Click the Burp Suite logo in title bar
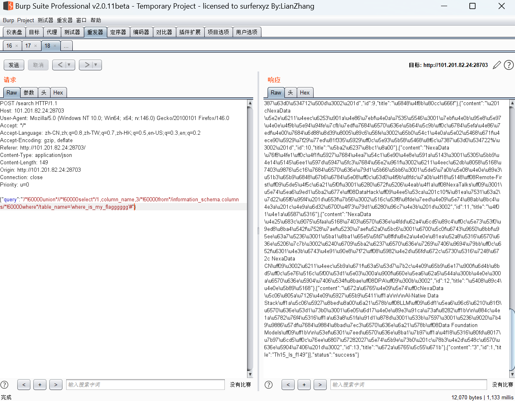This screenshot has height=401, width=515. (7, 6)
